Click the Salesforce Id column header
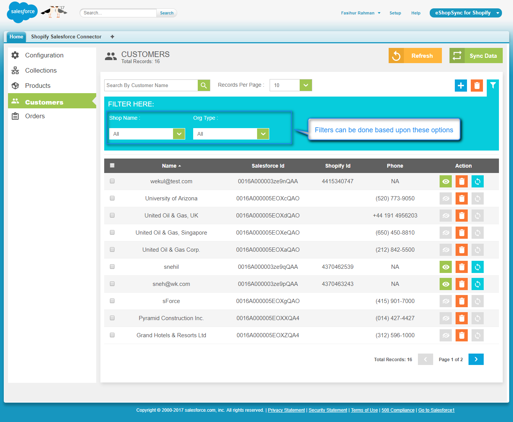 pos(268,166)
